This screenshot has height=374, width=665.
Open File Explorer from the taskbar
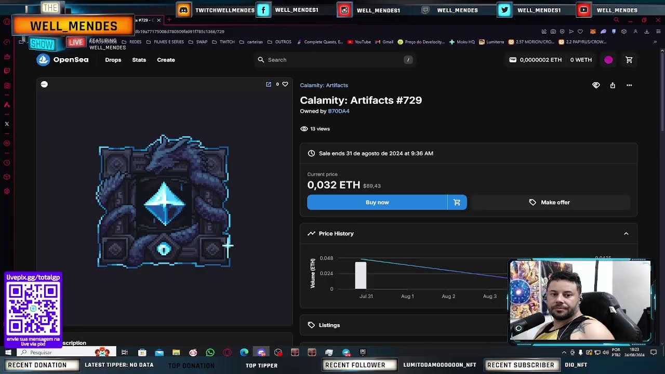176,352
